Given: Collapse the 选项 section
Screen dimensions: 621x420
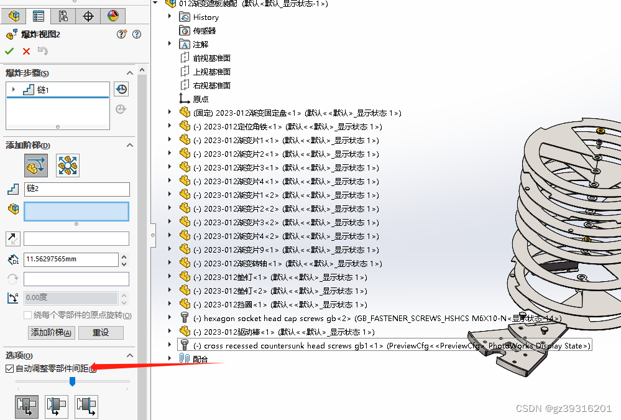Looking at the screenshot, I should (129, 355).
